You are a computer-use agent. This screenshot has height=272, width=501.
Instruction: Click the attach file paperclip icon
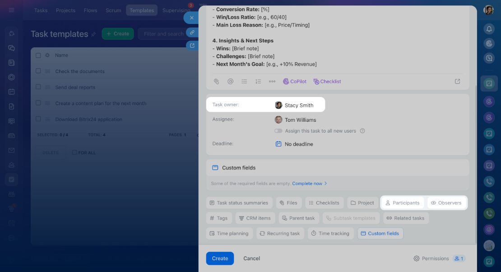click(216, 81)
